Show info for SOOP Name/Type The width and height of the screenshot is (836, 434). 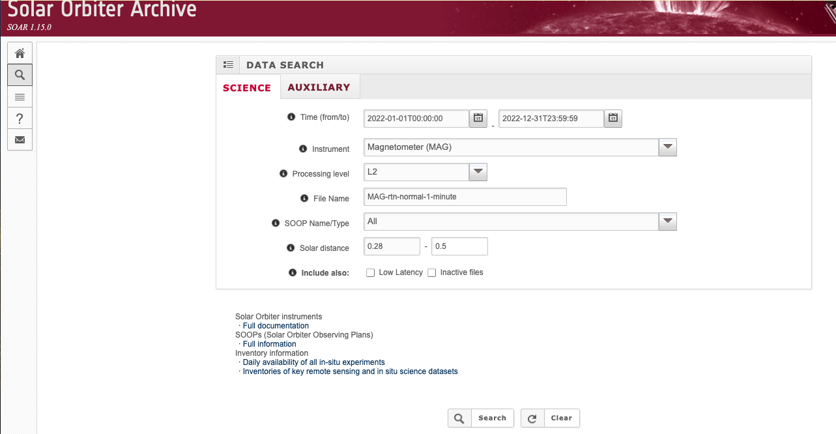[276, 223]
